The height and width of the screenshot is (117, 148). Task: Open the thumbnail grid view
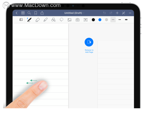23,13
